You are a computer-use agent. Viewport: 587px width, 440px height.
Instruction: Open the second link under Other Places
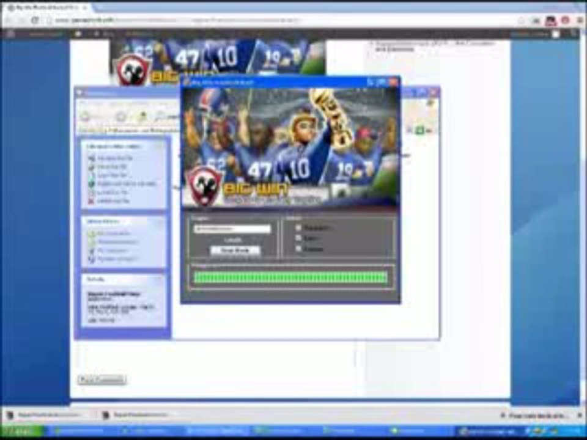[113, 242]
